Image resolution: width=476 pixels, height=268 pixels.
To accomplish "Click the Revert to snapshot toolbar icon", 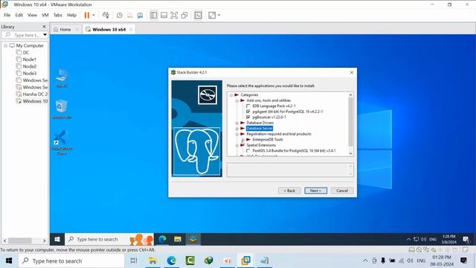I will click(129, 15).
